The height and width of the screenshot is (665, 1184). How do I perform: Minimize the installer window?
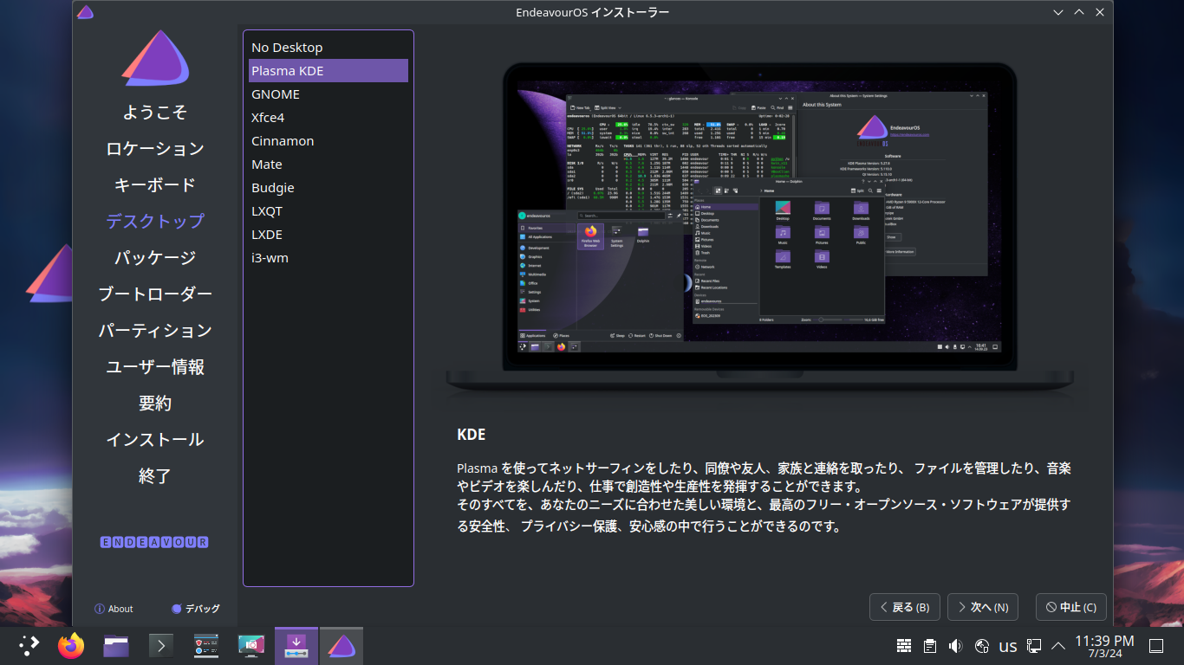(x=1058, y=12)
